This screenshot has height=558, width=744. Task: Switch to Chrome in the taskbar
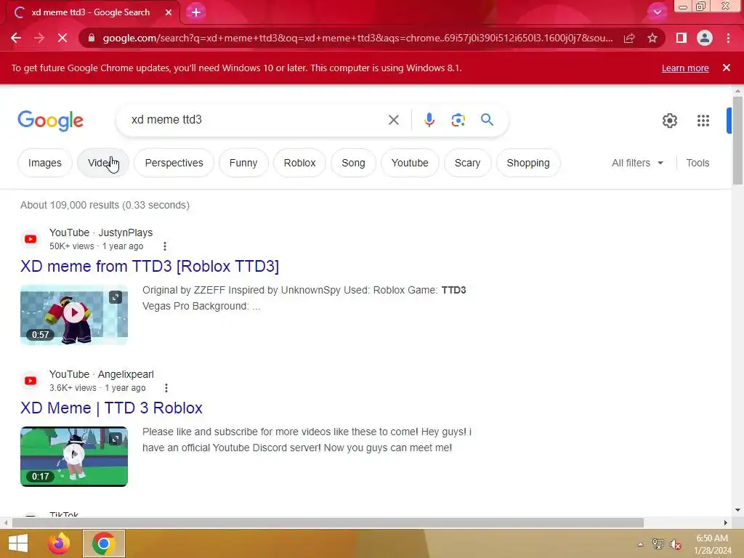tap(104, 543)
